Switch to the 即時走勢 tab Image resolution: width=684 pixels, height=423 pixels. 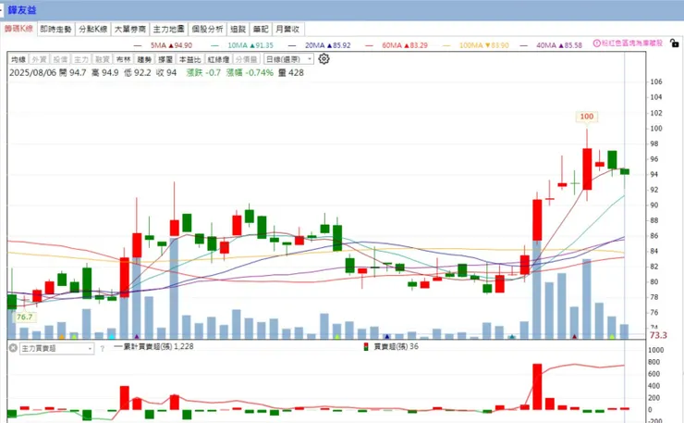pos(55,30)
